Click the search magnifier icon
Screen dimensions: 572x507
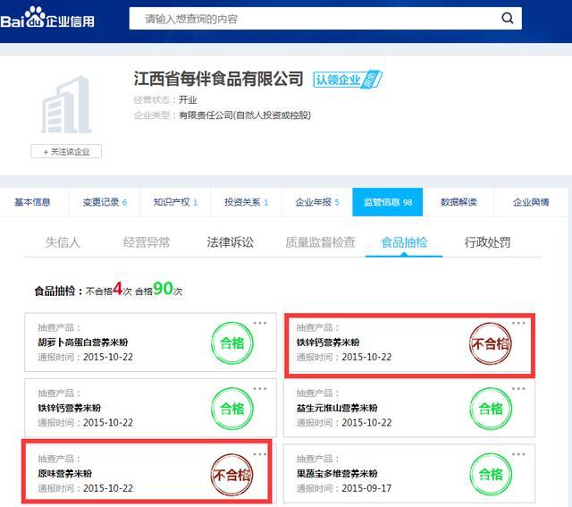point(507,18)
